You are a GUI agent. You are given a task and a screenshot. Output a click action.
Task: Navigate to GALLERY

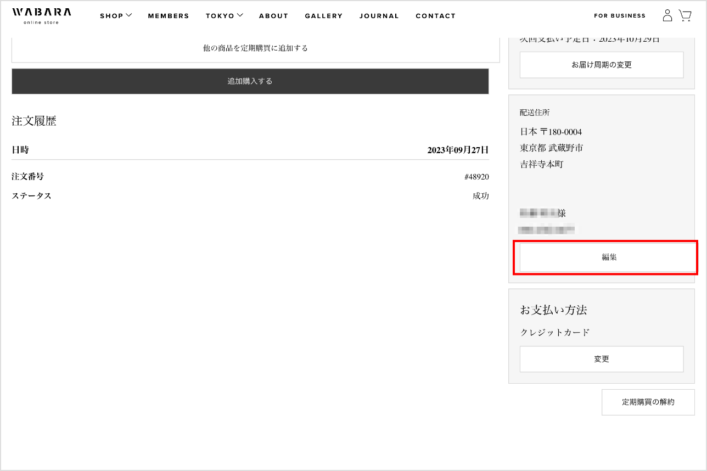click(x=323, y=16)
